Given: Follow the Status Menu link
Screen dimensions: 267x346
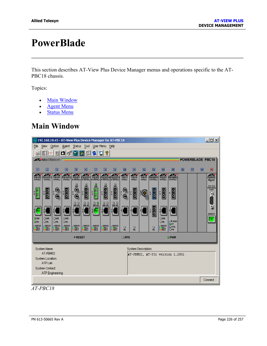Looking at the screenshot, I should coord(60,112).
